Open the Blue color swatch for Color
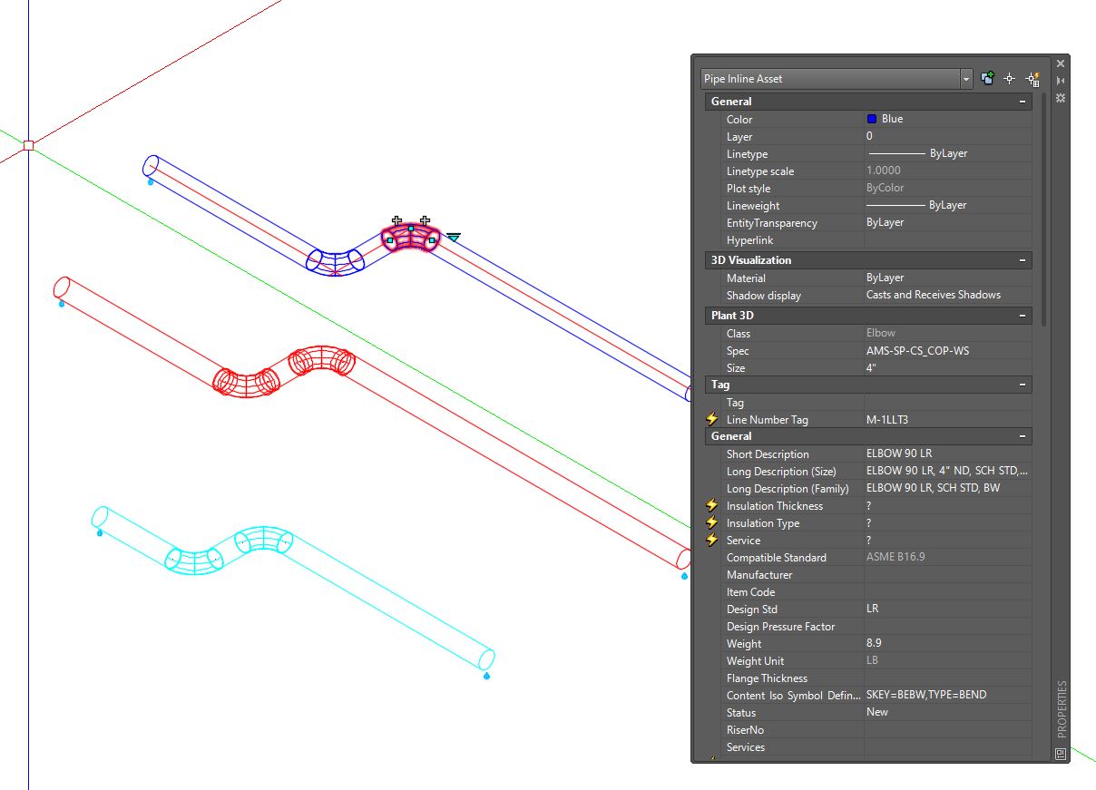The height and width of the screenshot is (790, 1096). [x=874, y=119]
